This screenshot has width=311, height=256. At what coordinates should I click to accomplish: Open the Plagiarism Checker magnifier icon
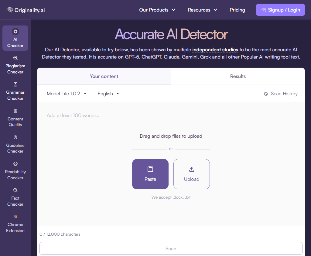[15, 58]
